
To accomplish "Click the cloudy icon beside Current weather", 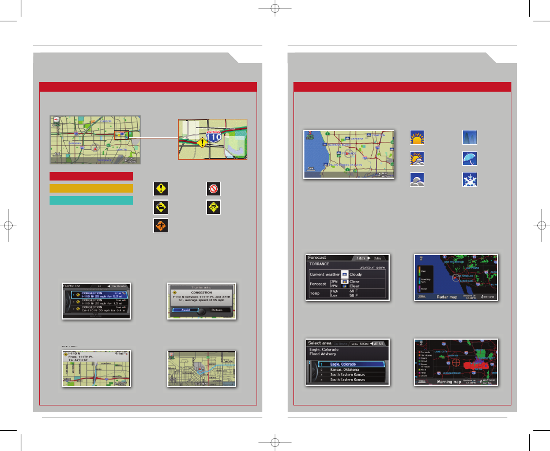I will tap(344, 274).
